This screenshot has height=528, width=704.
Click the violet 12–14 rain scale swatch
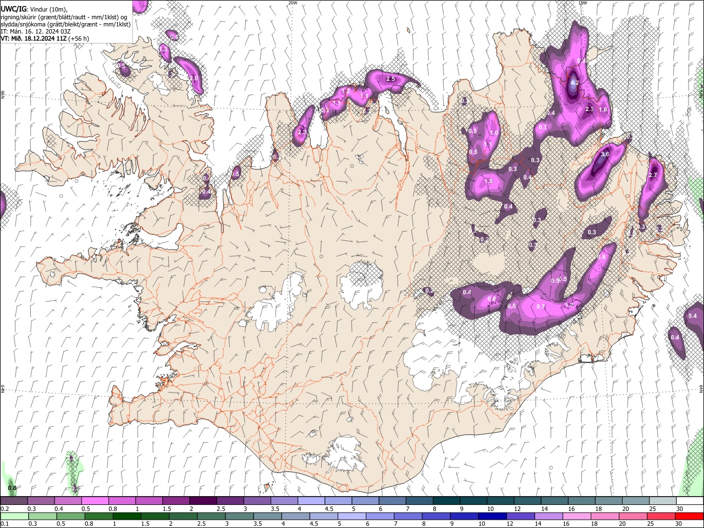pyautogui.click(x=519, y=516)
